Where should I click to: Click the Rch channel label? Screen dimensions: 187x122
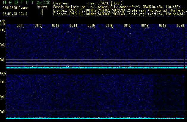tap(3, 73)
